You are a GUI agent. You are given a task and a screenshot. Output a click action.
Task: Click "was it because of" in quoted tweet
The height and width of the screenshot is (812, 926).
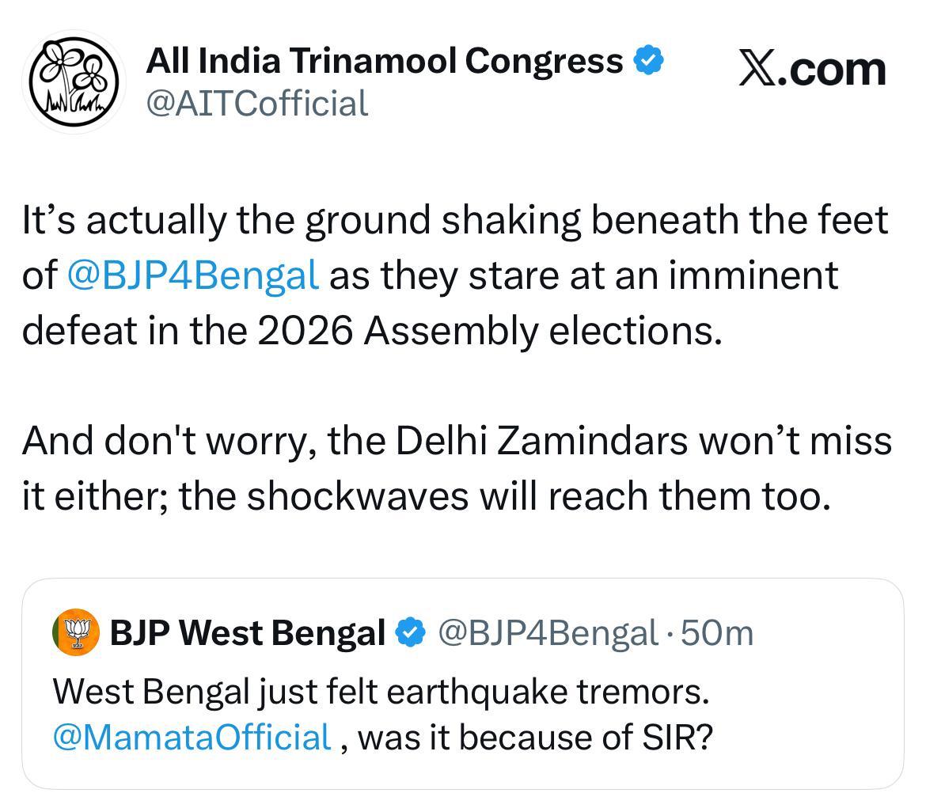coord(492,737)
